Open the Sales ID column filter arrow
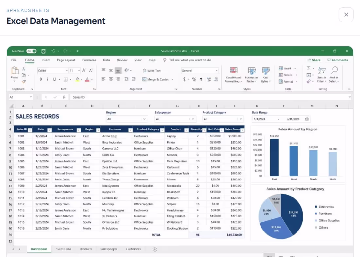Screen dimensions: 360x257 point(30,130)
